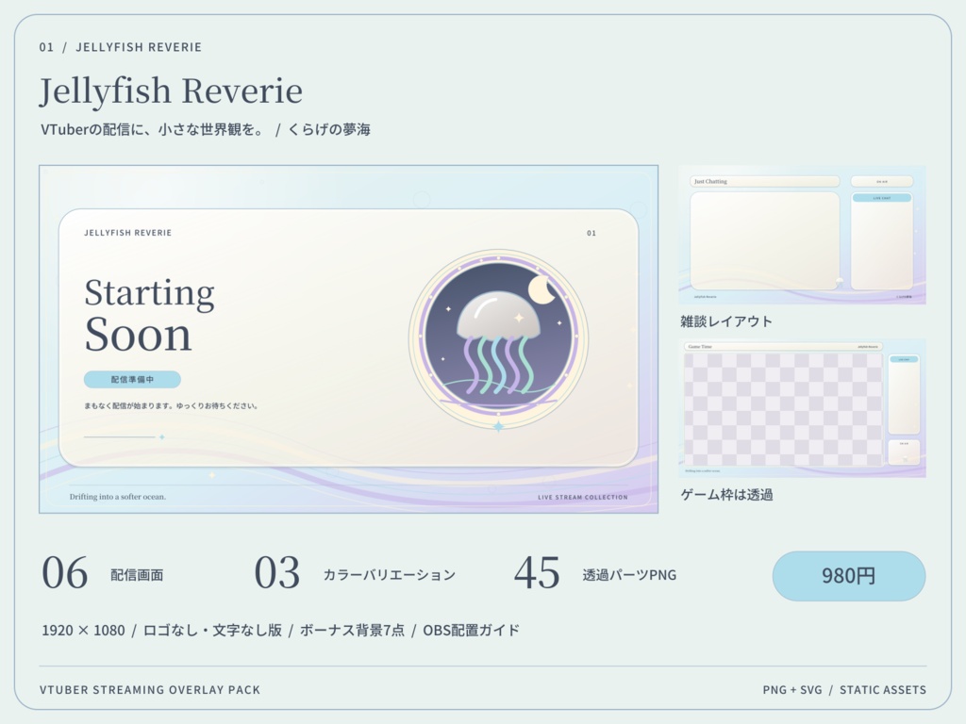Click the LIVE CHAT panel in chat thumbnail
Screen dimensions: 966x724
(x=882, y=241)
